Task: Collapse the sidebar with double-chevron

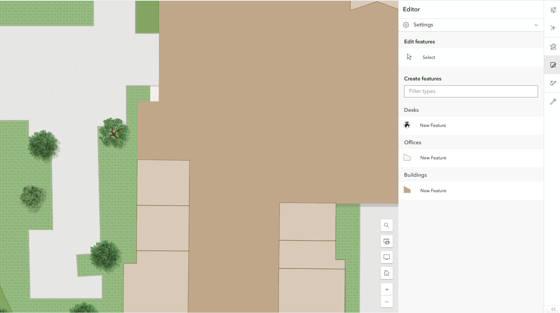Action: (553, 309)
